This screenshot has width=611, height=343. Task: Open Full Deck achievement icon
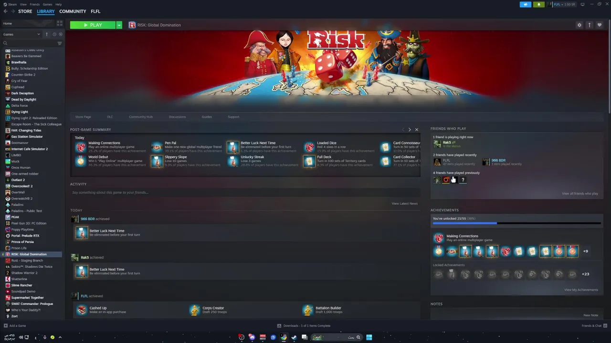pyautogui.click(x=309, y=161)
